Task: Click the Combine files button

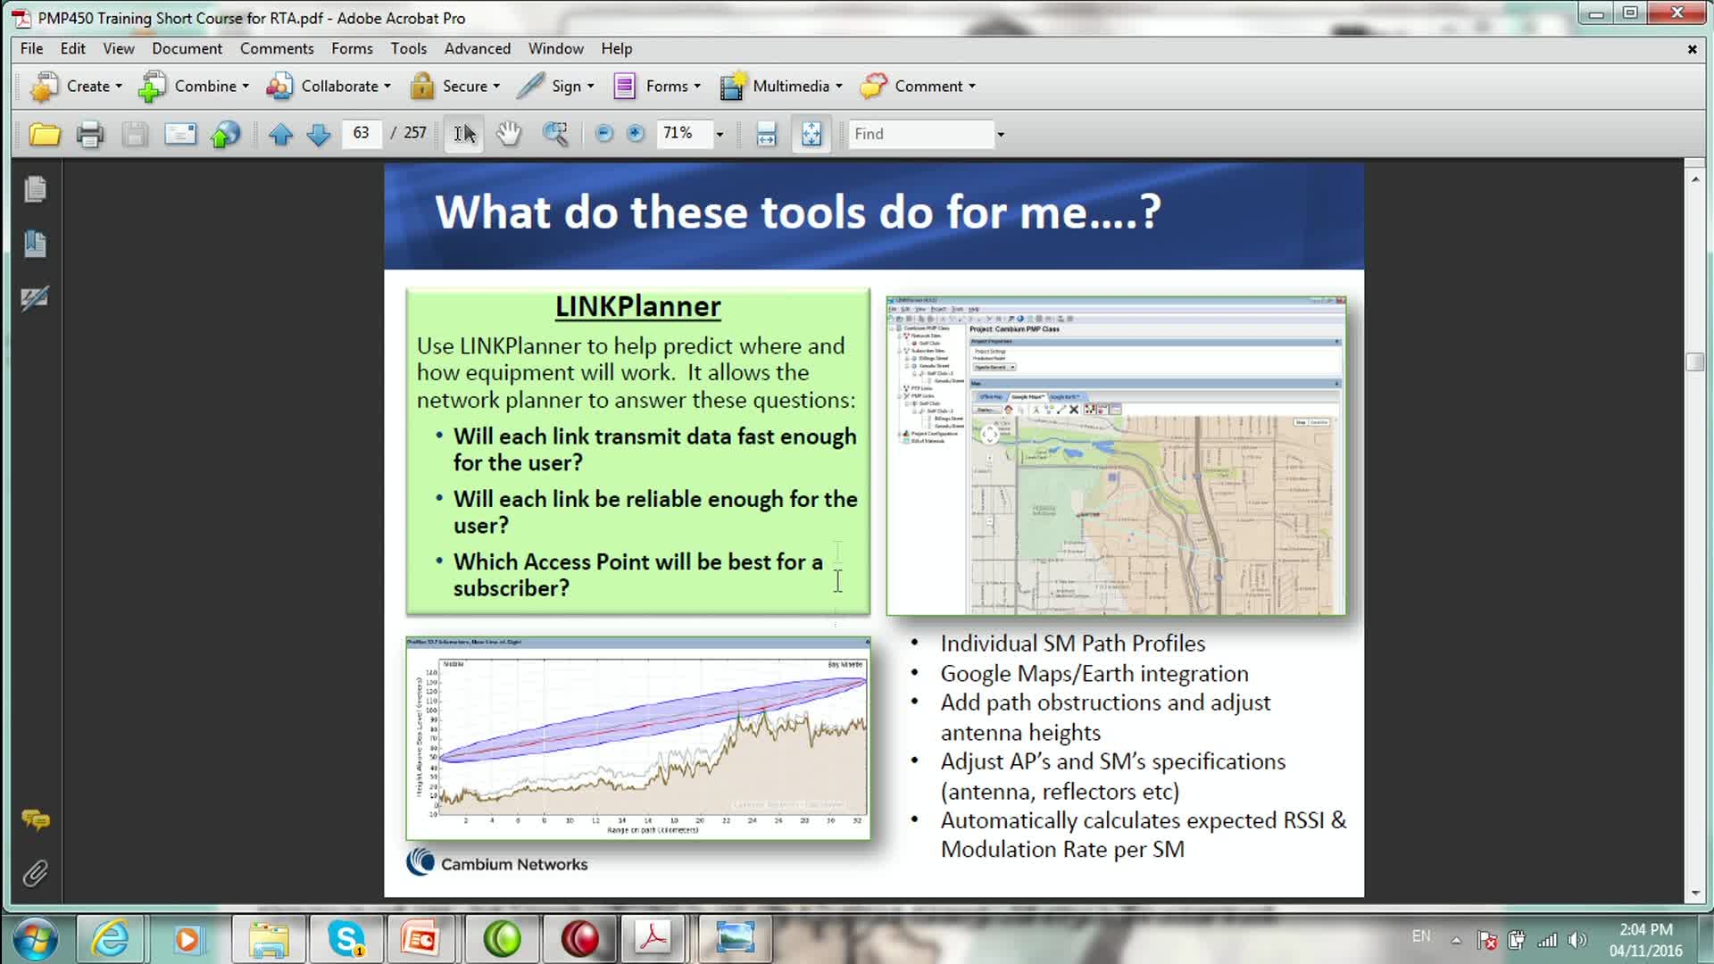Action: tap(194, 87)
